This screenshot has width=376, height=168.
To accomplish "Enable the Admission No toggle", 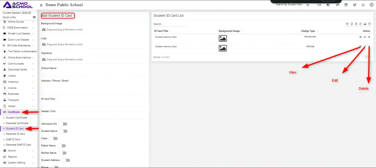I will pos(63,124).
